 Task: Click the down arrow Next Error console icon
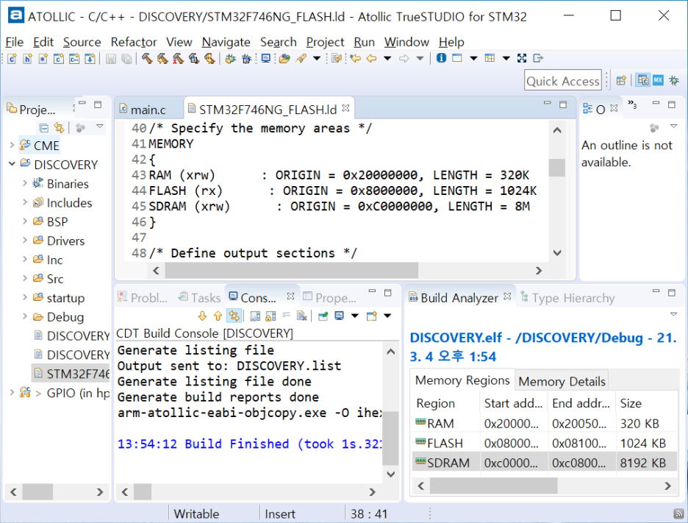click(x=202, y=316)
